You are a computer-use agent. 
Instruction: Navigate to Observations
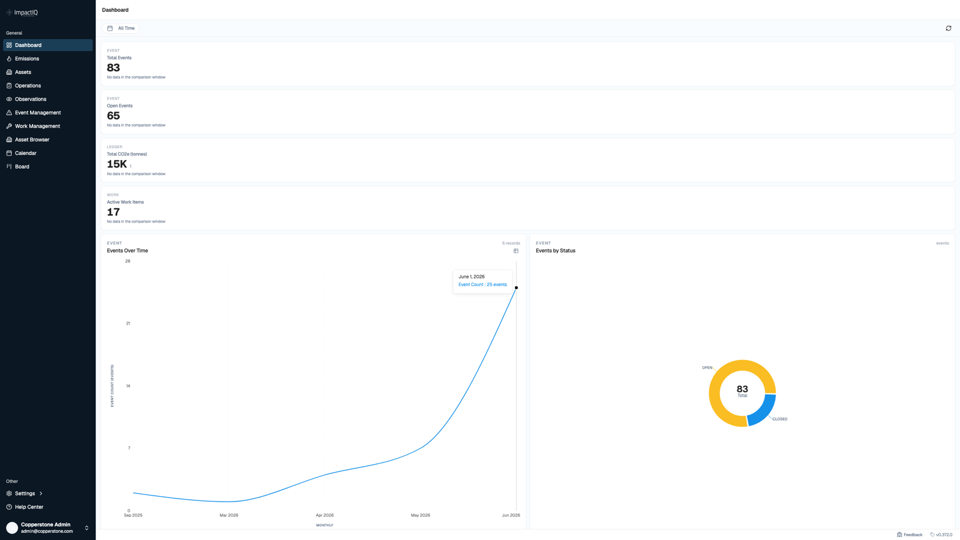tap(48, 99)
